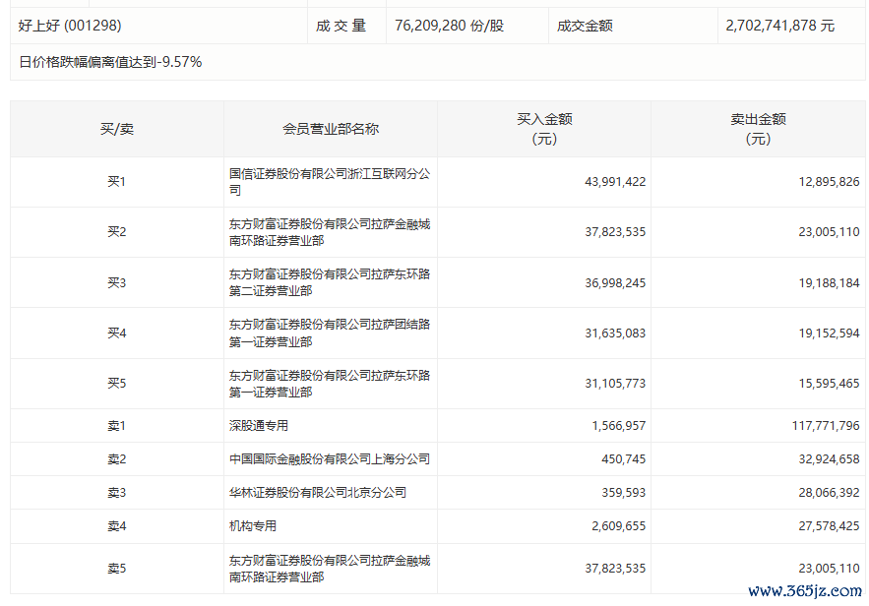869x606 pixels.
Task: Open 东方财富证券拉萨团结路第一证券营业部 entry
Action: [330, 333]
